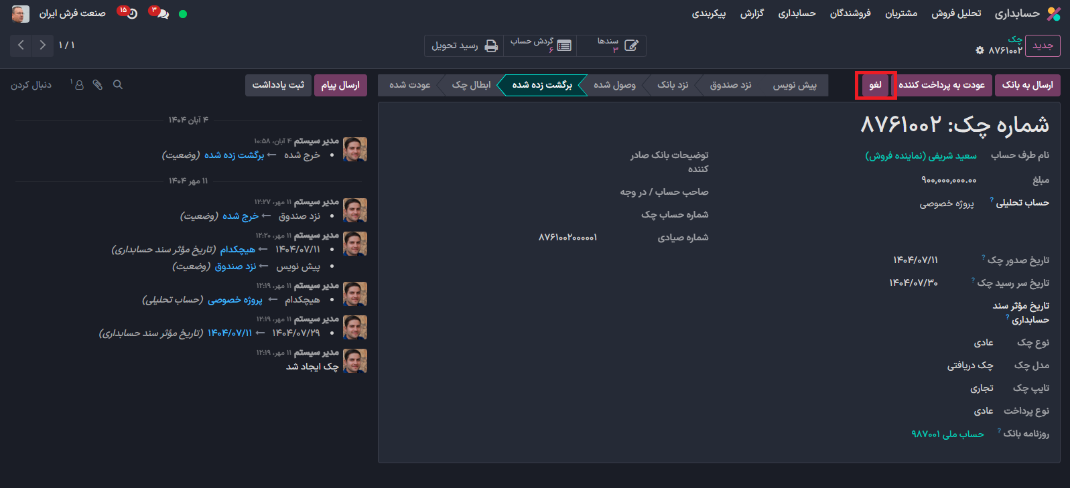
Task: Expand the گزارش menu in the navbar
Action: point(752,13)
